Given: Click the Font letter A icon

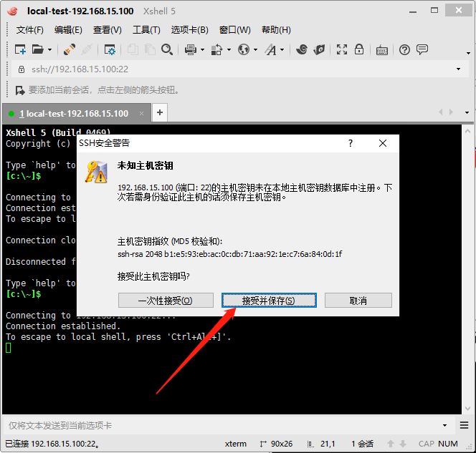Looking at the screenshot, I should tap(270, 49).
